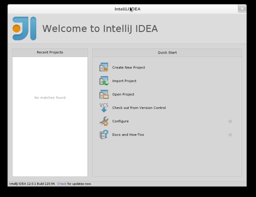Click the Configure wrench icon
This screenshot has width=256, height=197.
click(x=104, y=121)
